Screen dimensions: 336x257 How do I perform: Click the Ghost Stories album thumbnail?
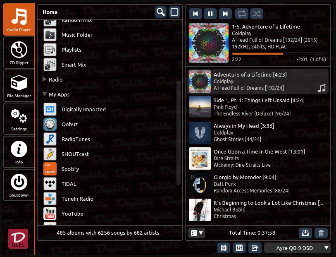point(200,132)
